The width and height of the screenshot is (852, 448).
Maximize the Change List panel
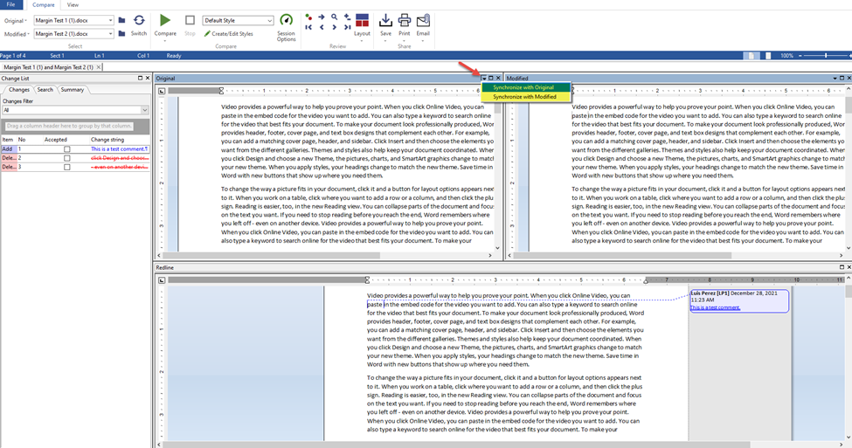(x=140, y=79)
